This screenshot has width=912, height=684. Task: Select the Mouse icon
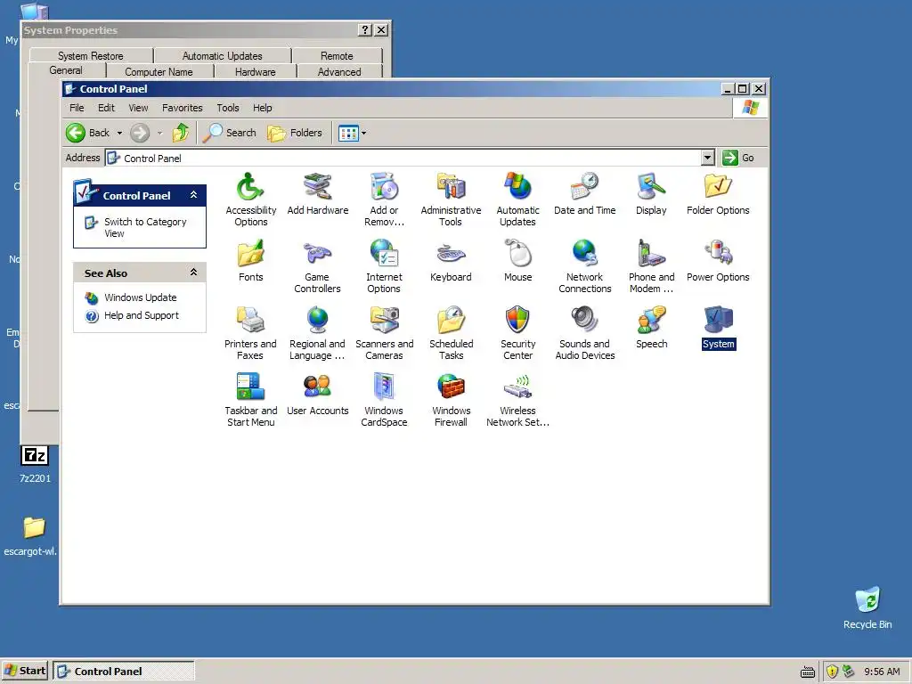(x=517, y=261)
